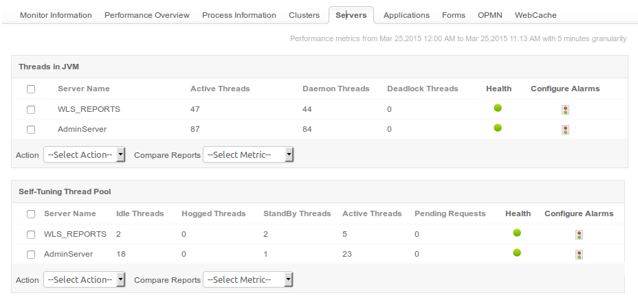
Task: Click the alarm icon for AdminServer in Self-Tuning Thread Pool
Action: [x=579, y=255]
